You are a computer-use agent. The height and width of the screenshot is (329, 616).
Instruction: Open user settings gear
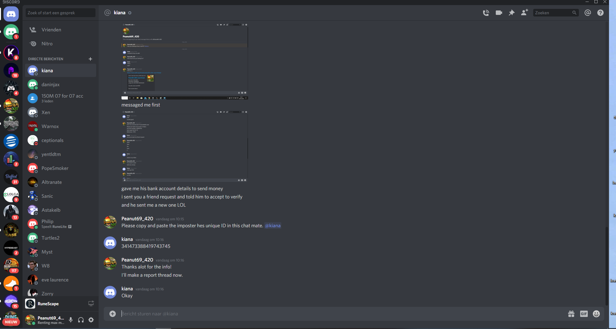[91, 320]
